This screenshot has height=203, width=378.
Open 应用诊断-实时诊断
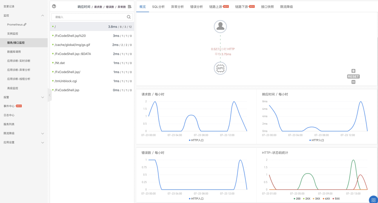point(19,61)
